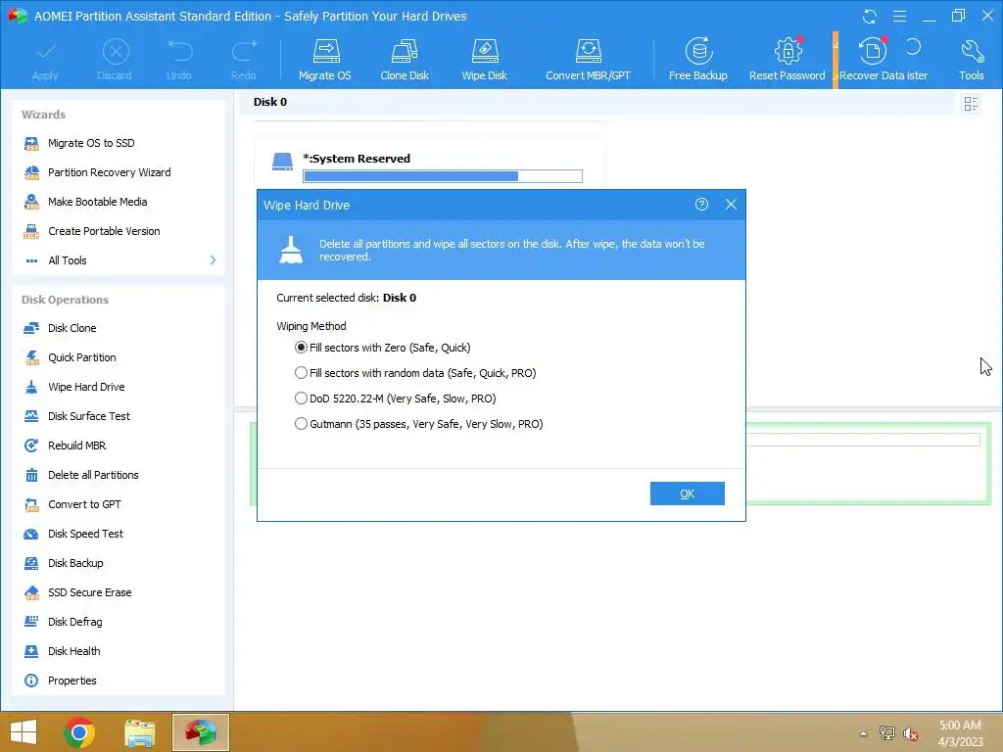Image resolution: width=1003 pixels, height=752 pixels.
Task: Open the Clone Disk toolbar tool
Action: 405,60
